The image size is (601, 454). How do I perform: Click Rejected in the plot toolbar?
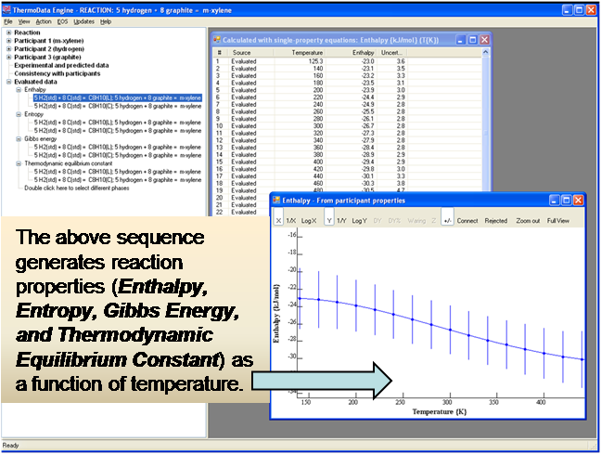[x=496, y=220]
